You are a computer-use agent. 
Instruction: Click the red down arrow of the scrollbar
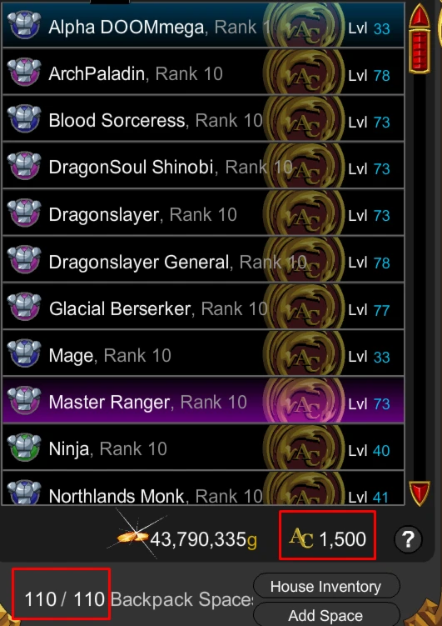[x=420, y=493]
